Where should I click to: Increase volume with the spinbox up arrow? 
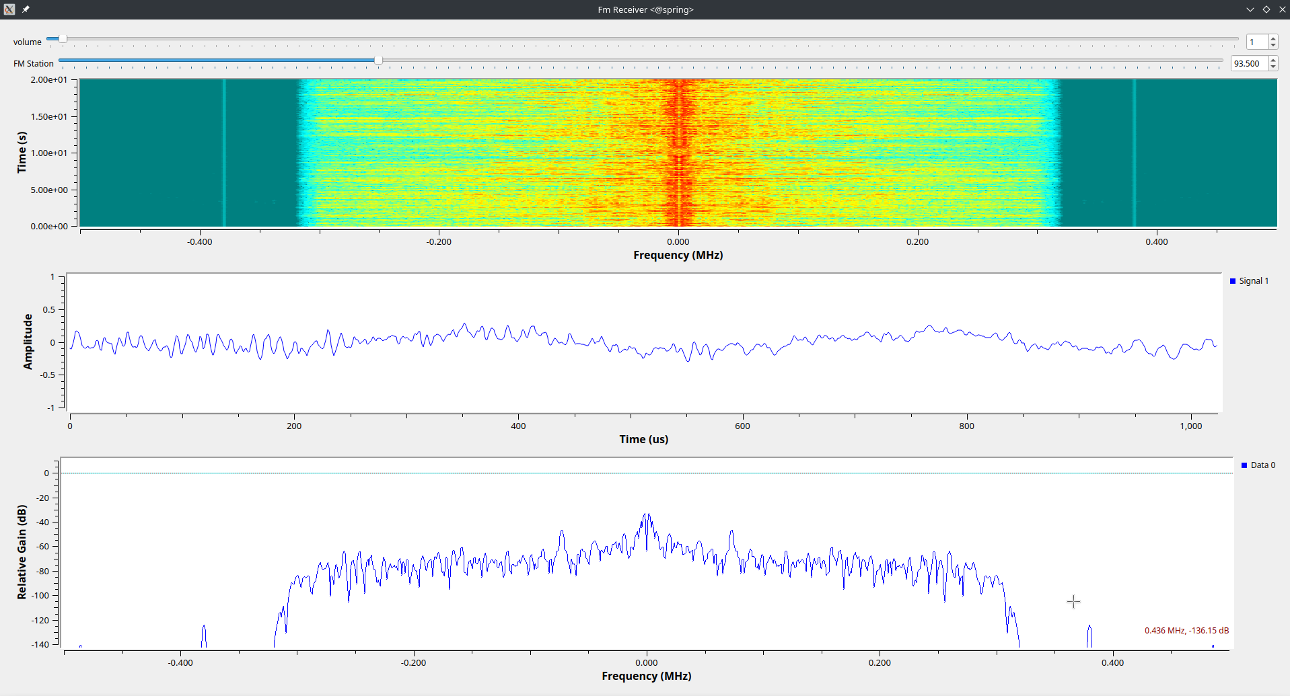coord(1273,39)
